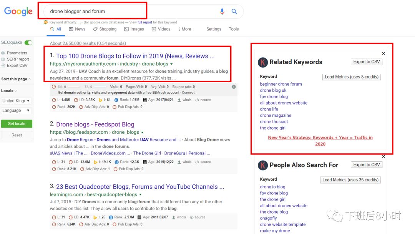
Task: Toggle the SEOquake switch off
Action: point(28,43)
